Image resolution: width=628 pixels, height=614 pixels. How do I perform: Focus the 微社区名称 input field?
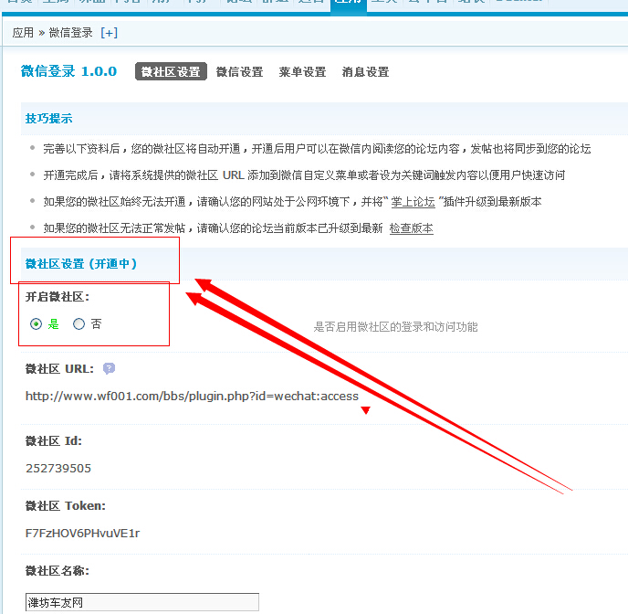click(x=142, y=602)
